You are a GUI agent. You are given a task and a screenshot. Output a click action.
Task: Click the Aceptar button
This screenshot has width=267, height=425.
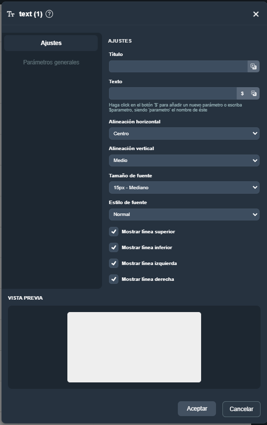pyautogui.click(x=197, y=409)
